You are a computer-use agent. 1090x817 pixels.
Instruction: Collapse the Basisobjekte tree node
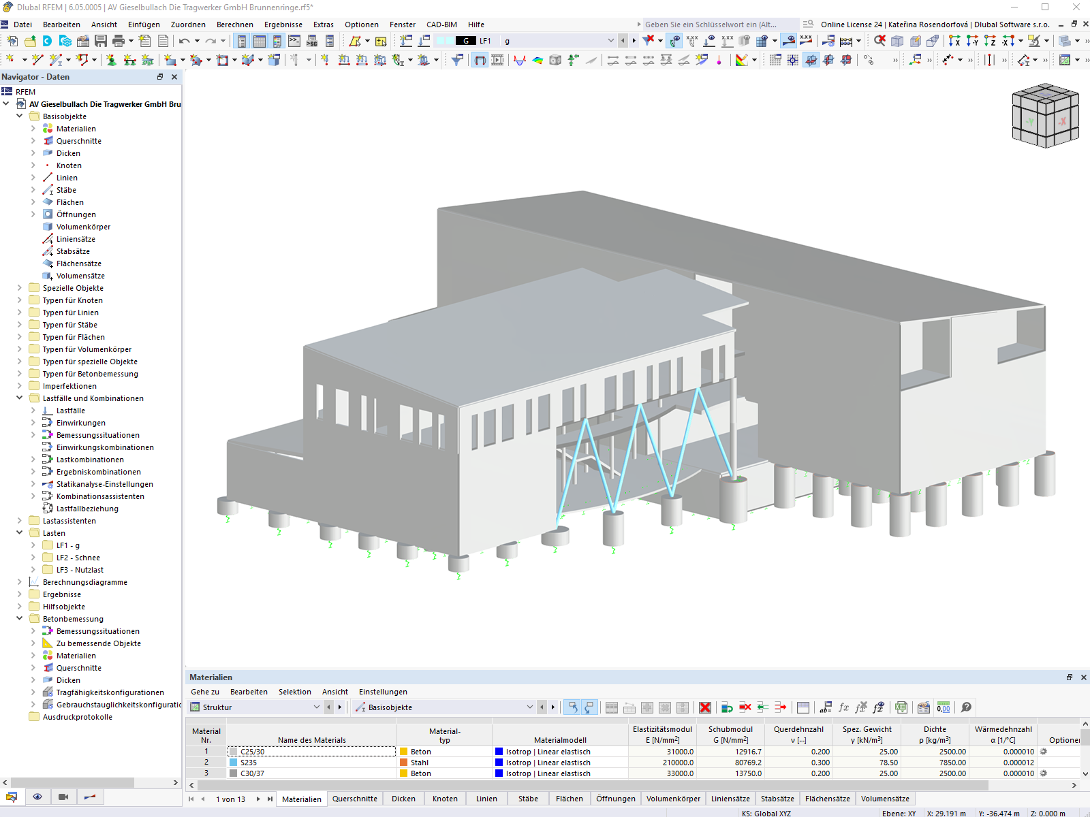[x=19, y=116]
